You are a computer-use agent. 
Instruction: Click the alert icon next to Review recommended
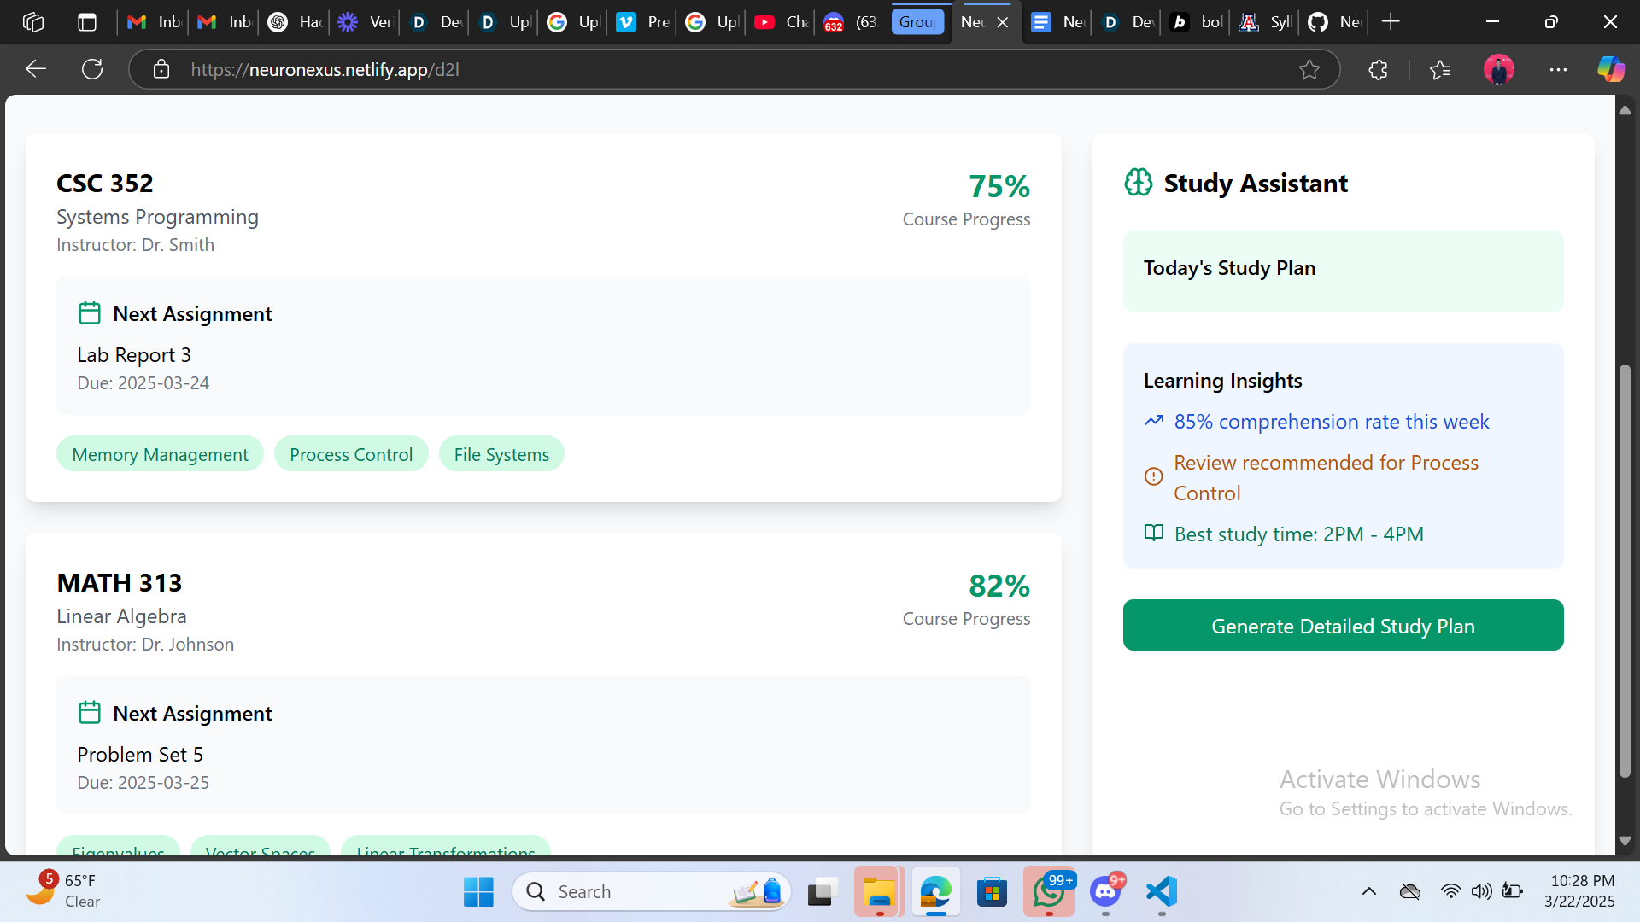point(1154,477)
